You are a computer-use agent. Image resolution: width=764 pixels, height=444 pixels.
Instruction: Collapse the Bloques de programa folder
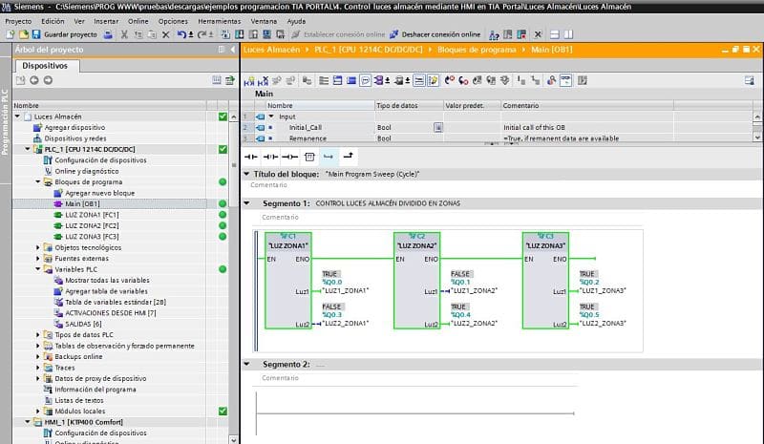click(x=38, y=181)
